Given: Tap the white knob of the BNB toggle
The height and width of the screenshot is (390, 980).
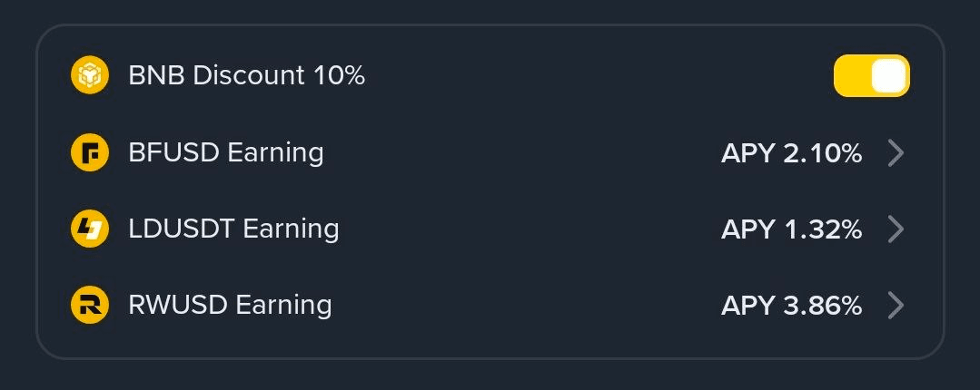Looking at the screenshot, I should click(x=888, y=75).
